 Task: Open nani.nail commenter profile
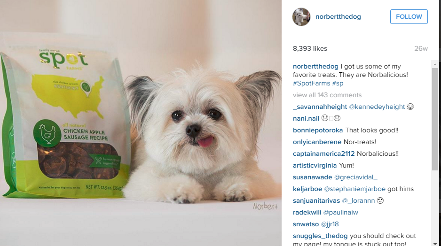[x=306, y=118]
